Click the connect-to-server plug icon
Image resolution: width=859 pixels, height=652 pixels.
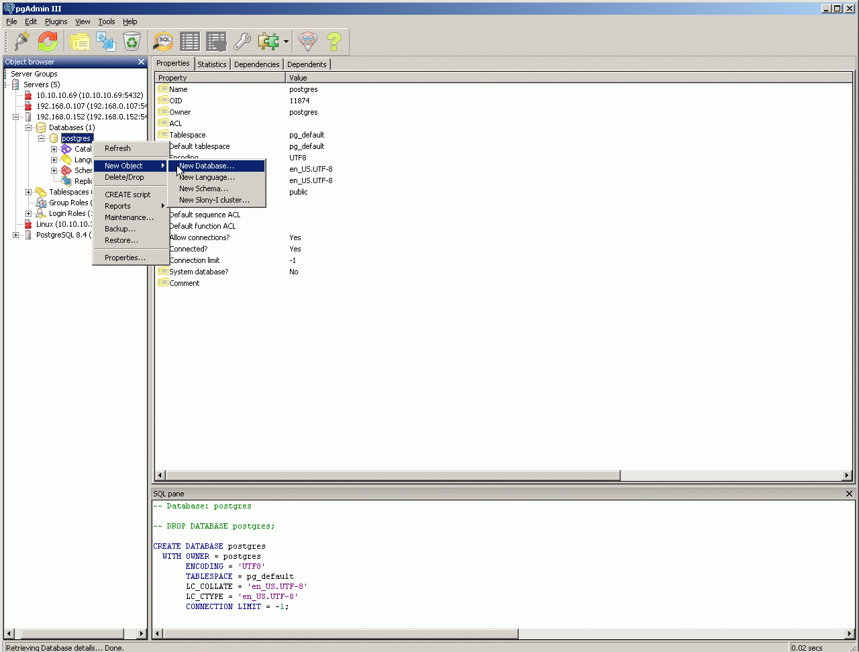click(x=22, y=42)
